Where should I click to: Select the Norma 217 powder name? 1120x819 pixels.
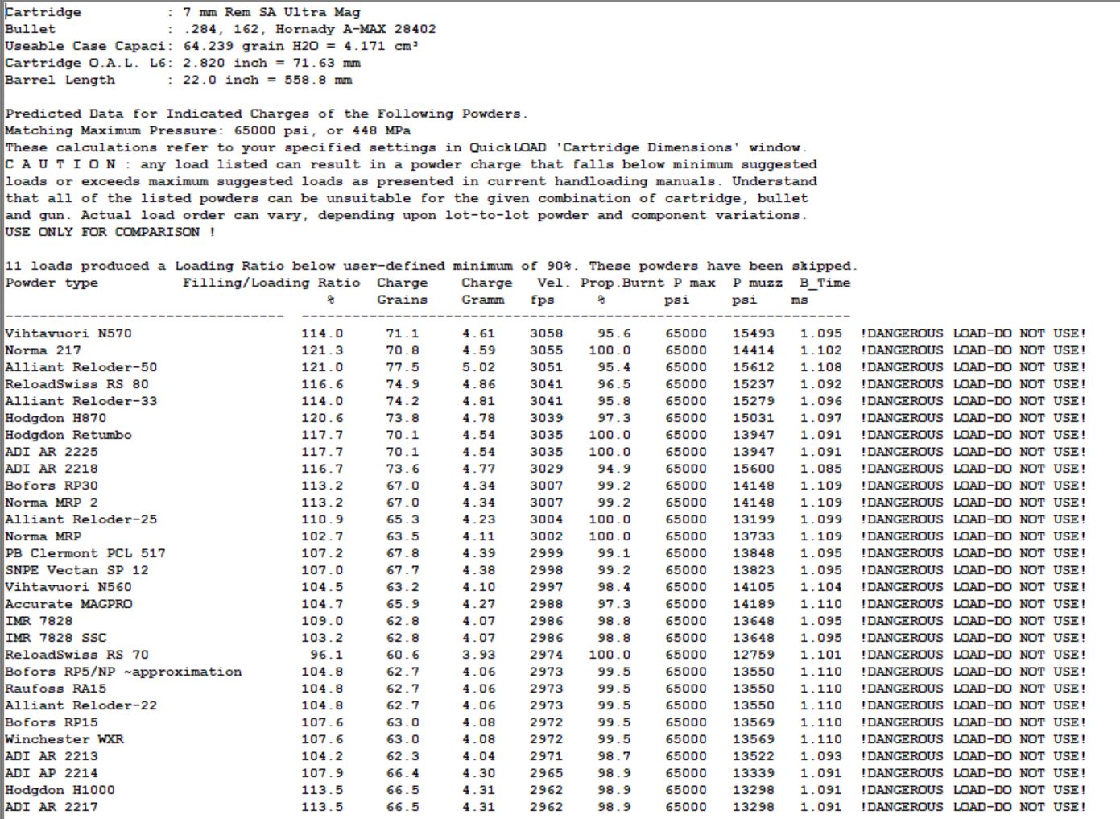tap(43, 350)
